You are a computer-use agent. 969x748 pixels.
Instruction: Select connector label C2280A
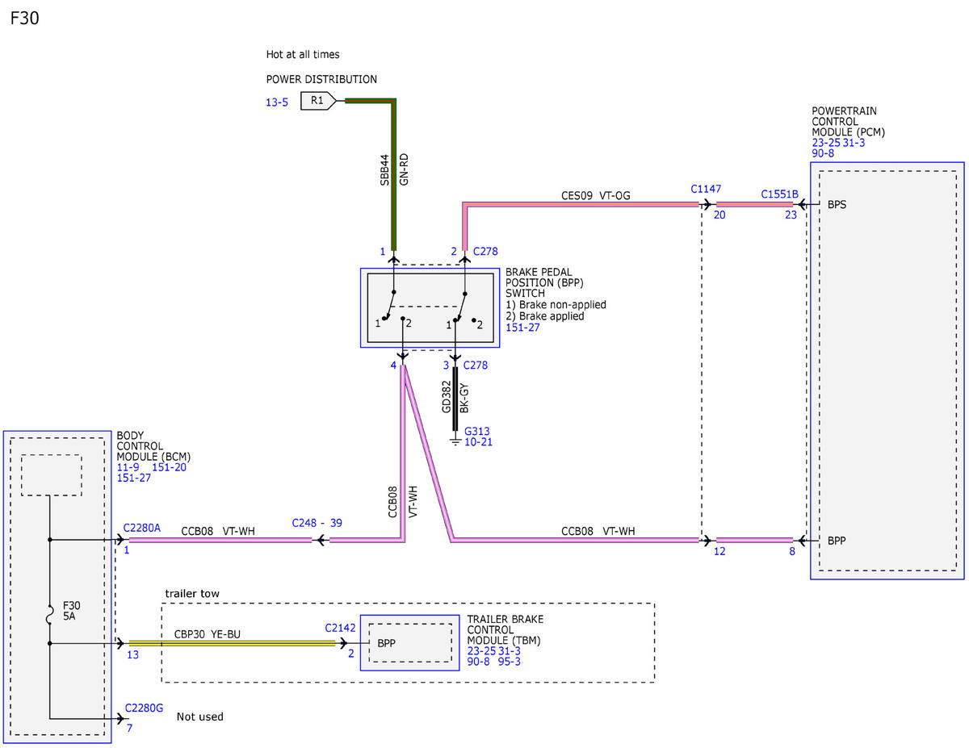[142, 528]
